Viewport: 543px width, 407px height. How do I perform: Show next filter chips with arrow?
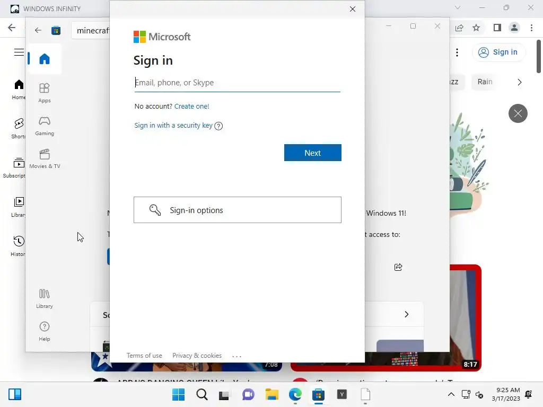coord(520,82)
